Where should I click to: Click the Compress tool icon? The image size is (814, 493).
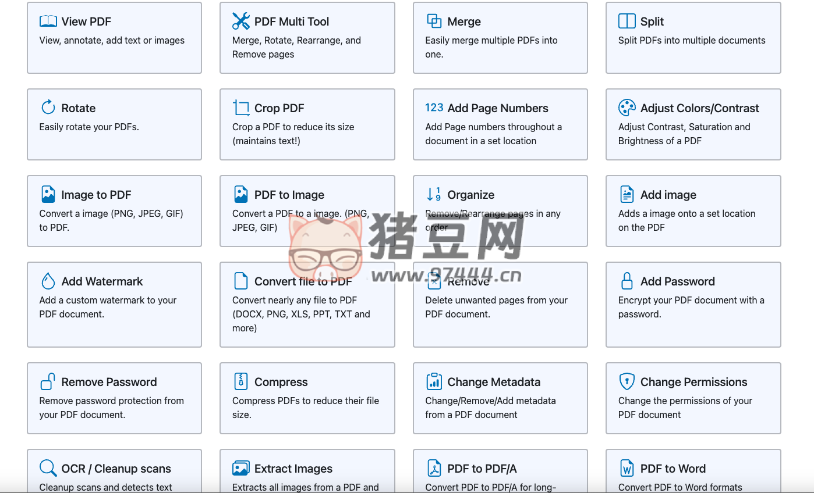point(240,381)
